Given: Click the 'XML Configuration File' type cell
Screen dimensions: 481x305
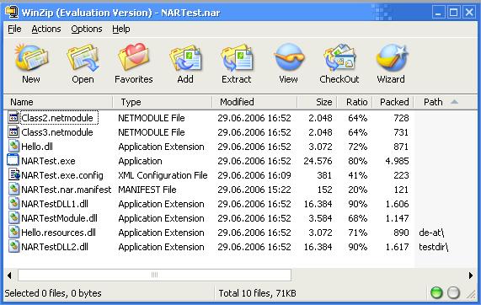Looking at the screenshot, I should point(163,175).
